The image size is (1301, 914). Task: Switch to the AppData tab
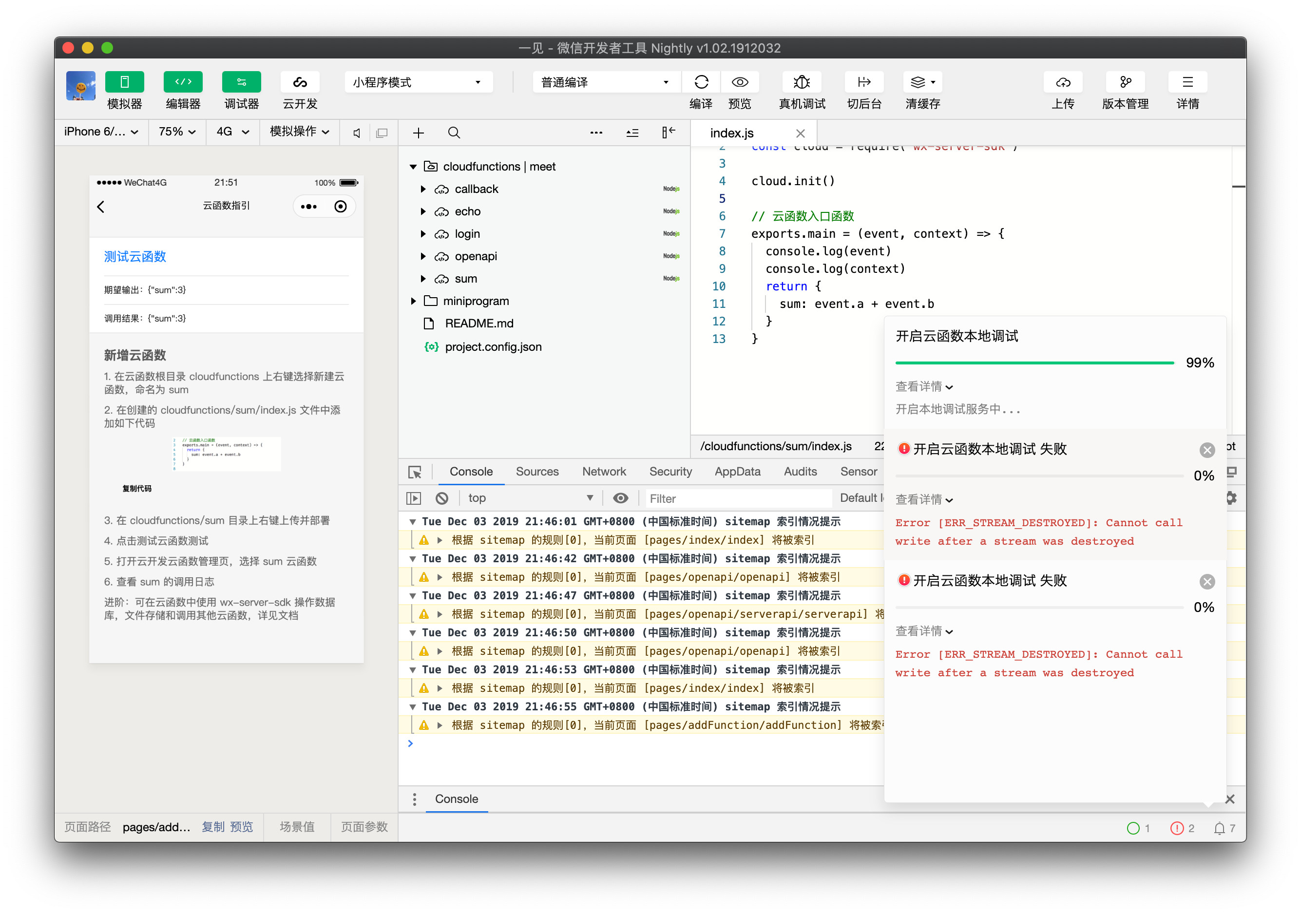click(x=737, y=472)
